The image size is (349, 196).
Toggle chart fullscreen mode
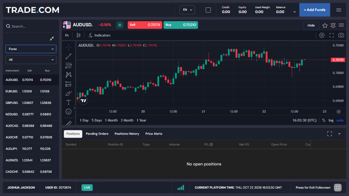click(331, 35)
